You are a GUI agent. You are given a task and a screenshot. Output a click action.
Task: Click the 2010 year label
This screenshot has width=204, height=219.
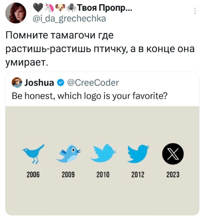pyautogui.click(x=103, y=174)
